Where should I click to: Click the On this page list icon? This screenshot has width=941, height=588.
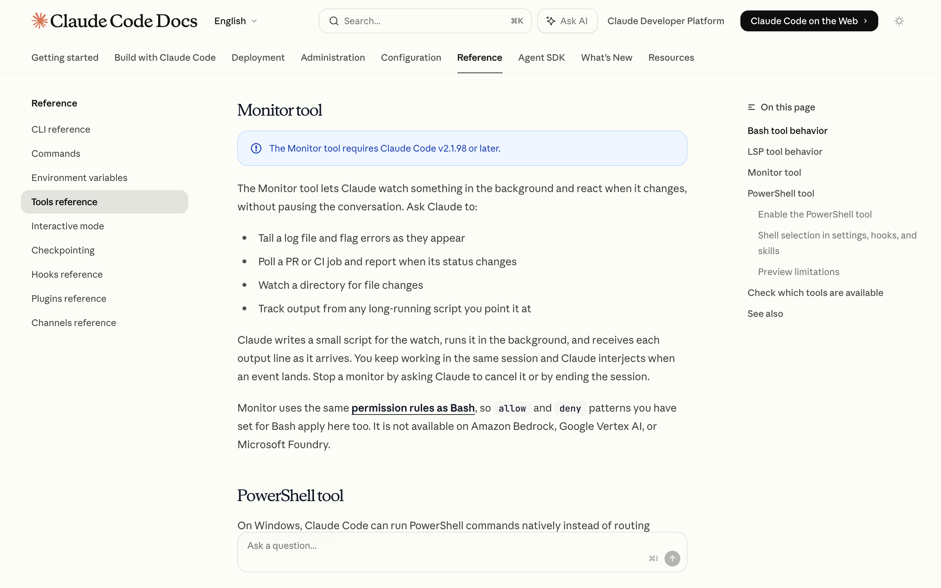751,107
